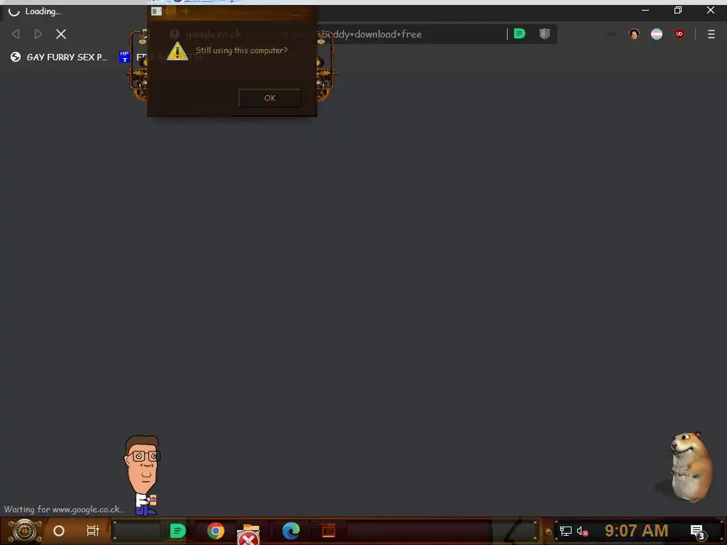Click the shield icon in the address bar
Viewport: 727px width, 545px height.
pyautogui.click(x=545, y=33)
